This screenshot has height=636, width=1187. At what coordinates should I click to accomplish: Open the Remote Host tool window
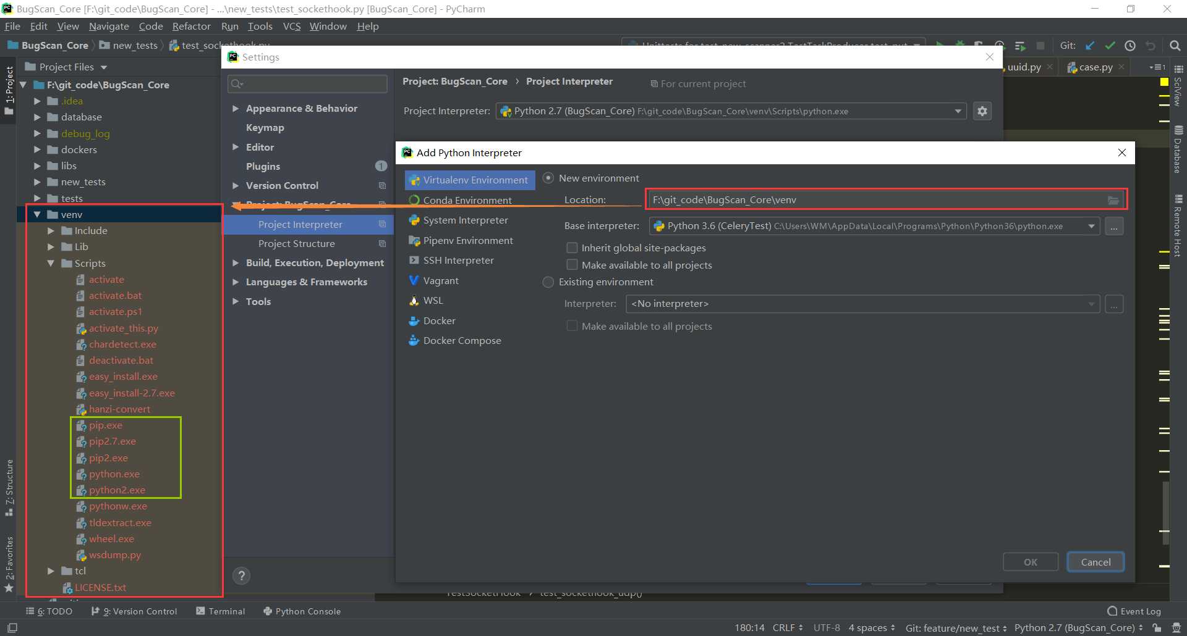click(1178, 225)
